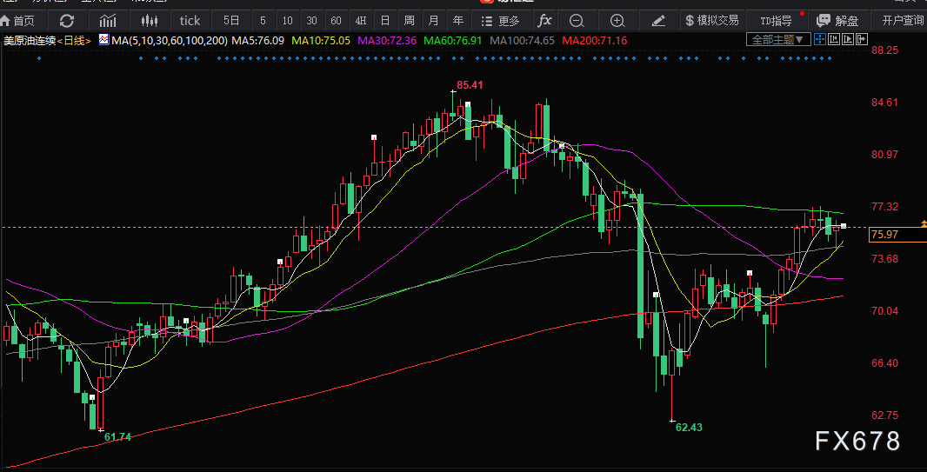This screenshot has width=927, height=472.
Task: Expand the 日线 period selector label
Action: click(76, 41)
